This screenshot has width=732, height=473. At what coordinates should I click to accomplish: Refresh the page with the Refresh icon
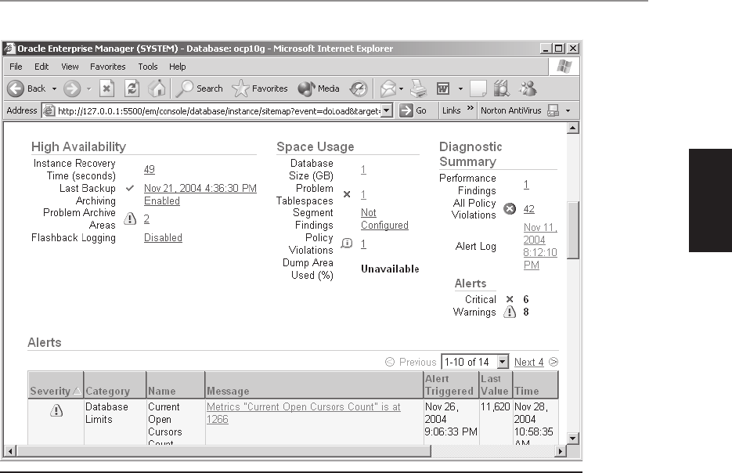(132, 88)
